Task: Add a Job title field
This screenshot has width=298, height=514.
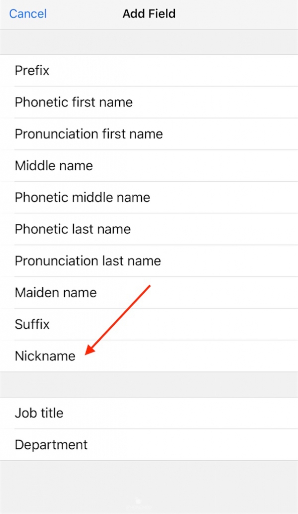Action: 149,413
